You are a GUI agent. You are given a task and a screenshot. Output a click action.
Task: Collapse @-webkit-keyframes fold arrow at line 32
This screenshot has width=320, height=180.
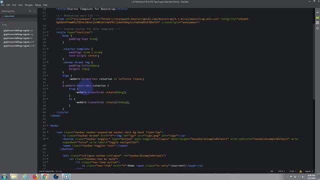click(x=48, y=85)
